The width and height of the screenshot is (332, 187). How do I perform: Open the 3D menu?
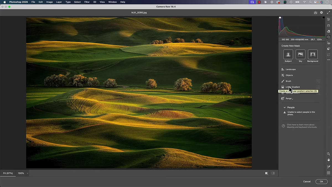click(95, 2)
